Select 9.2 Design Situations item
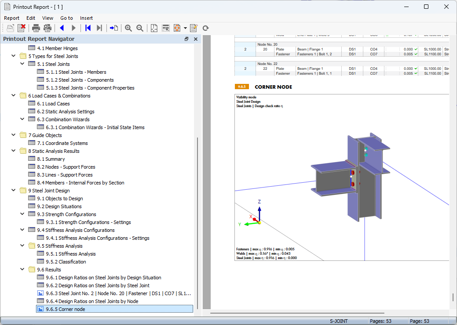 click(59, 206)
